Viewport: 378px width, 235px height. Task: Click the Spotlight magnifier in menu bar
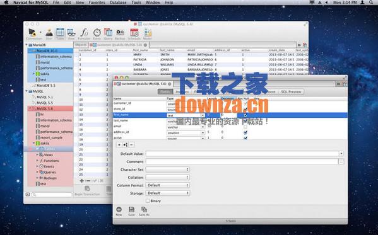pos(371,3)
